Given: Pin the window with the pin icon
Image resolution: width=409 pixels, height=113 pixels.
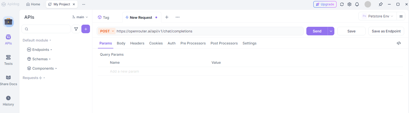Looking at the screenshot, I should click(x=380, y=4).
